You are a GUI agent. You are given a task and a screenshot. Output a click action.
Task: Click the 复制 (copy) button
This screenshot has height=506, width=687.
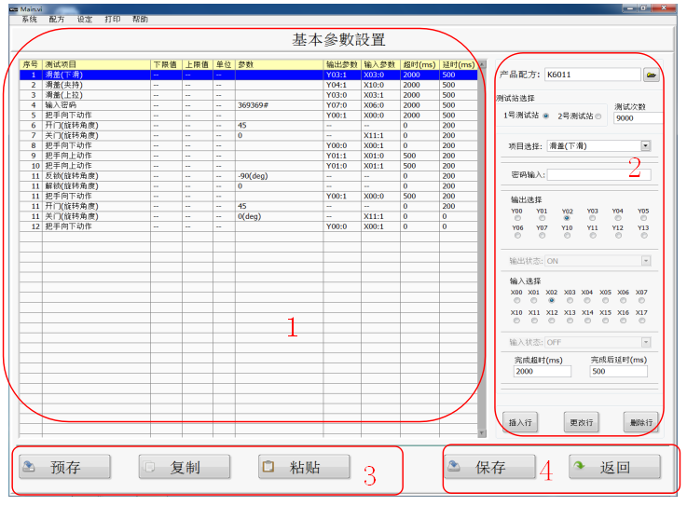tap(184, 467)
